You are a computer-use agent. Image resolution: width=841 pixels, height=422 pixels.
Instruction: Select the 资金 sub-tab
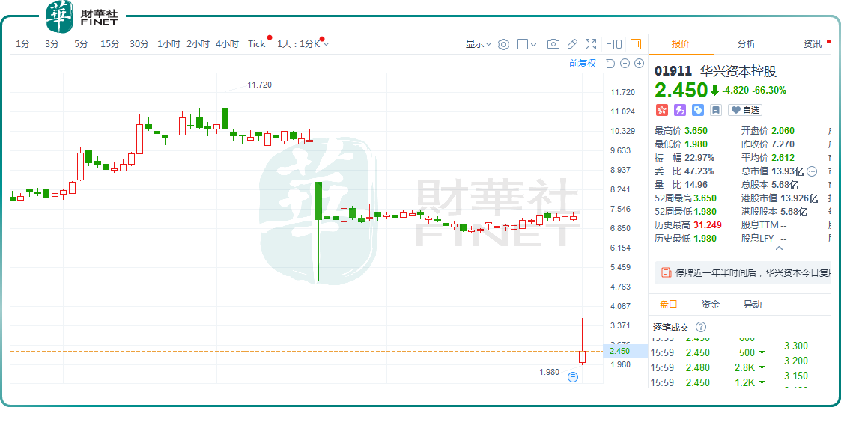point(711,304)
